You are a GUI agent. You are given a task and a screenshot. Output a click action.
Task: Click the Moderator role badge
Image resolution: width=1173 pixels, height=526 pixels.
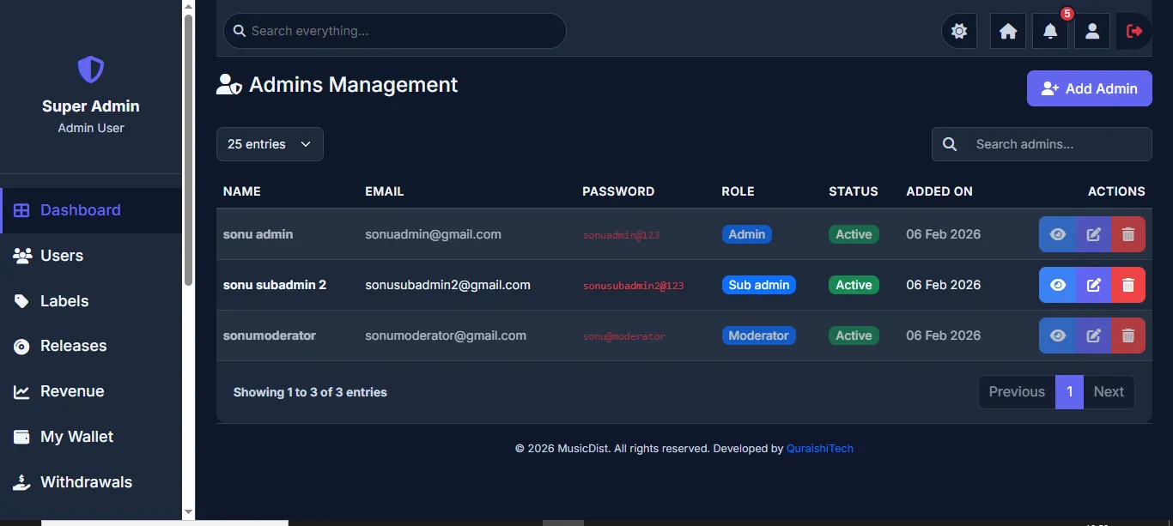tap(759, 336)
